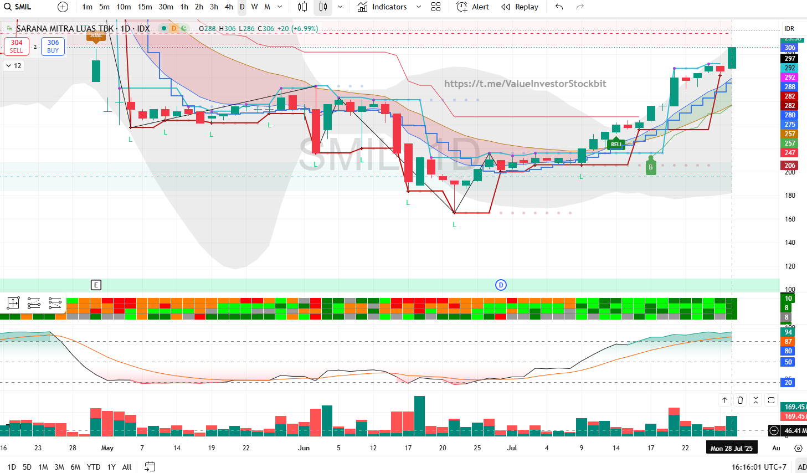Image resolution: width=807 pixels, height=473 pixels.
Task: Choose the 1h timeframe
Action: click(x=184, y=7)
